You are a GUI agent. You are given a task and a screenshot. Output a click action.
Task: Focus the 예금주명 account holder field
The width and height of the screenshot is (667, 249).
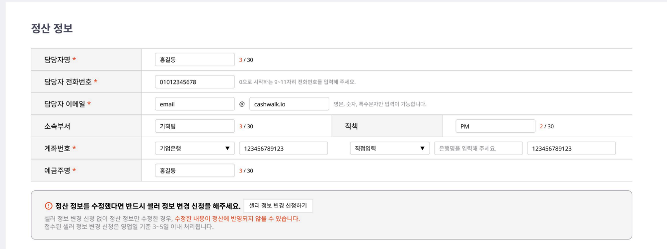[x=194, y=170]
